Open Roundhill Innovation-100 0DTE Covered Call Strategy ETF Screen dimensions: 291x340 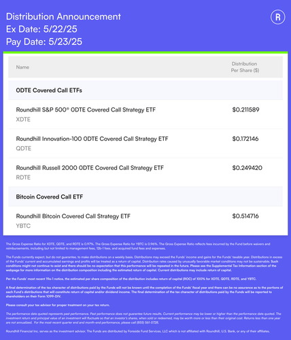click(x=92, y=139)
